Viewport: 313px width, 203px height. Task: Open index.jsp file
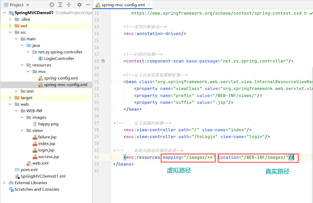(47, 144)
